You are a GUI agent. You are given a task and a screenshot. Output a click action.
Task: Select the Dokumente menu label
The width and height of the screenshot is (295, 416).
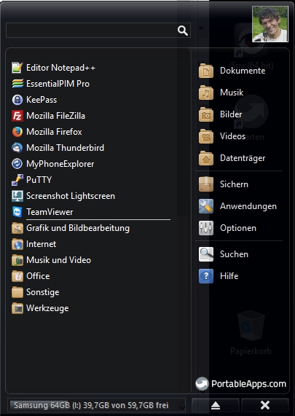pyautogui.click(x=243, y=71)
